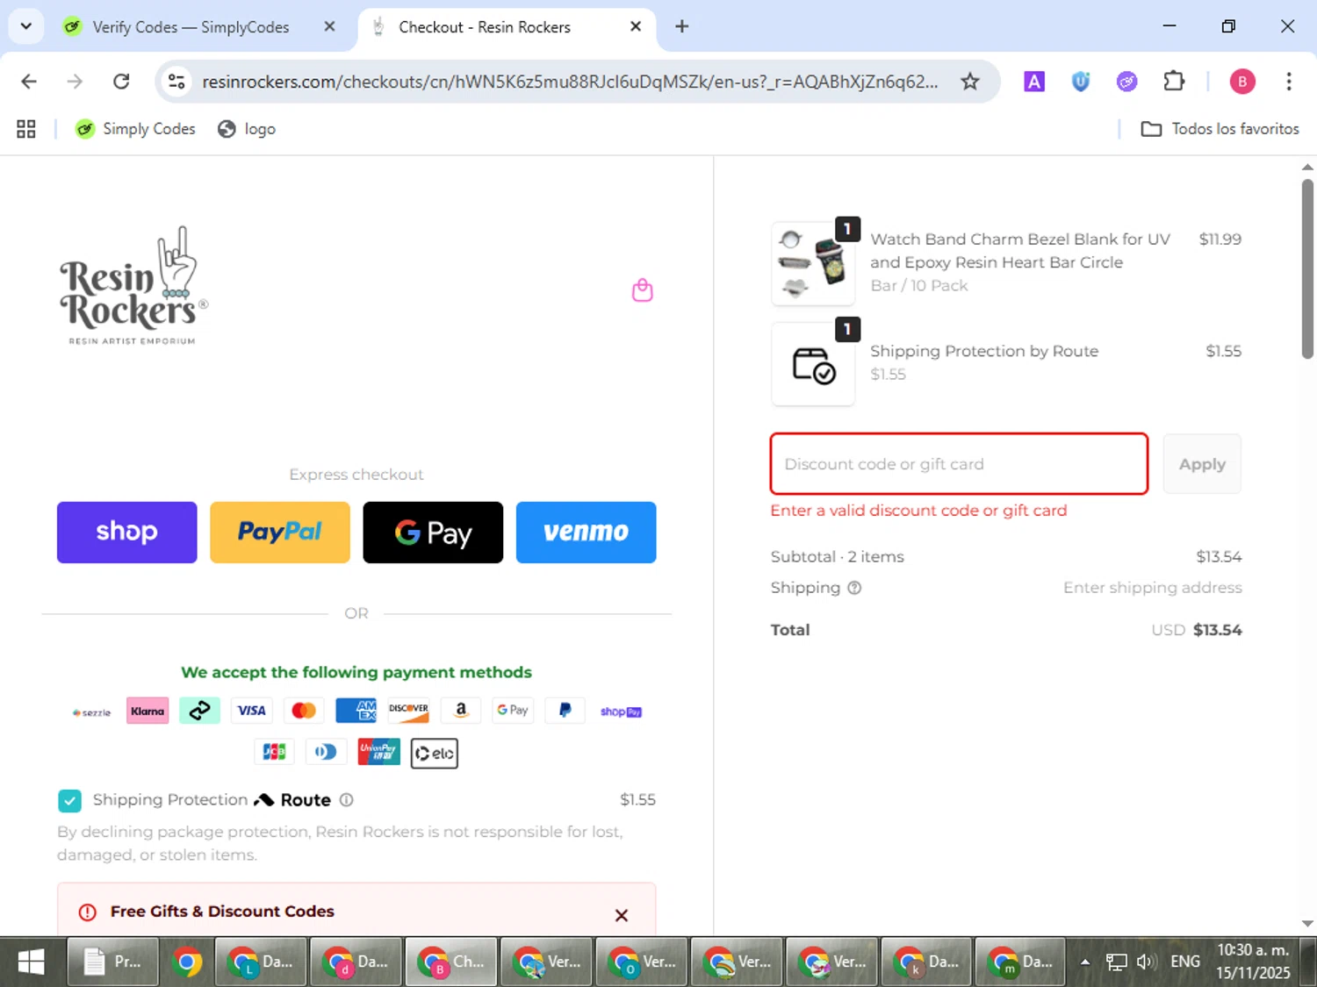Click the alert icon beside Free Gifts
1317x987 pixels.
[88, 912]
